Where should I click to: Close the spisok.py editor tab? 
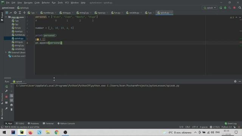[x=171, y=13]
